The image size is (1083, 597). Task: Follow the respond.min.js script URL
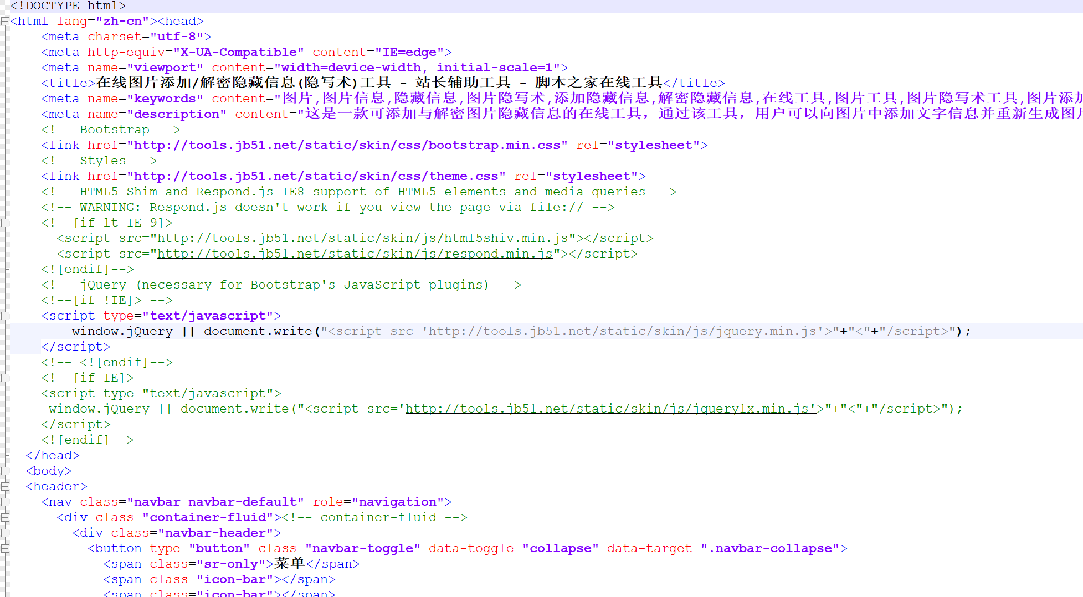click(355, 254)
